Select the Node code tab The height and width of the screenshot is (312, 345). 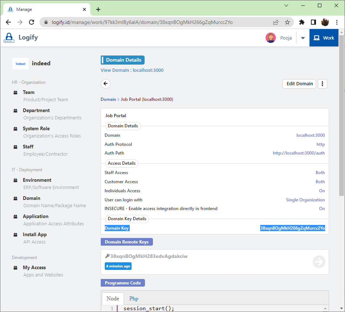point(113,299)
